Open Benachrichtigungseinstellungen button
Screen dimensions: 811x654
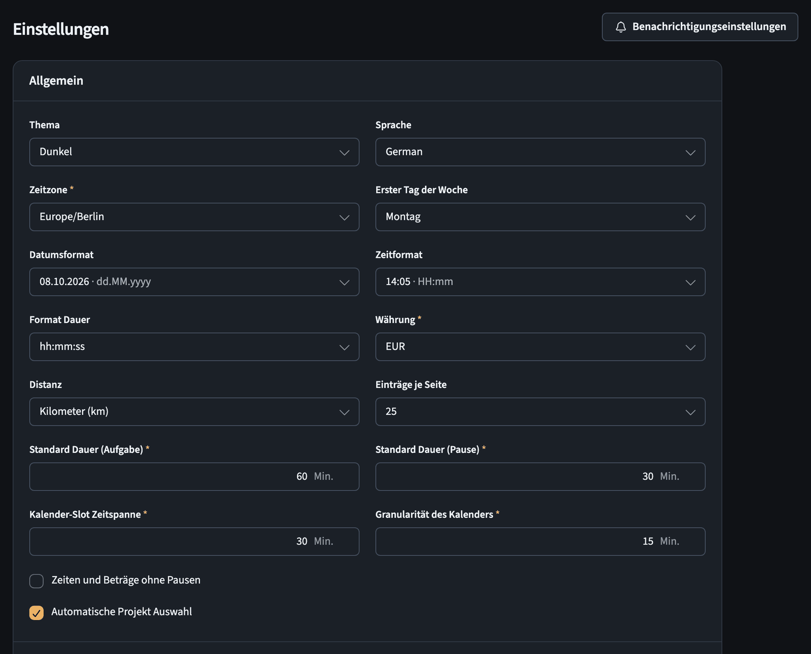699,27
